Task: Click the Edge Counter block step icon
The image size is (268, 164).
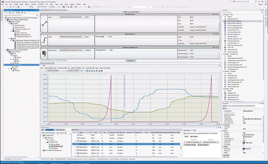Action: coord(44,40)
